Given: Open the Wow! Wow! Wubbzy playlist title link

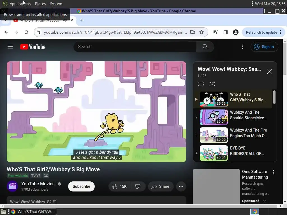Looking at the screenshot, I should pyautogui.click(x=229, y=69).
